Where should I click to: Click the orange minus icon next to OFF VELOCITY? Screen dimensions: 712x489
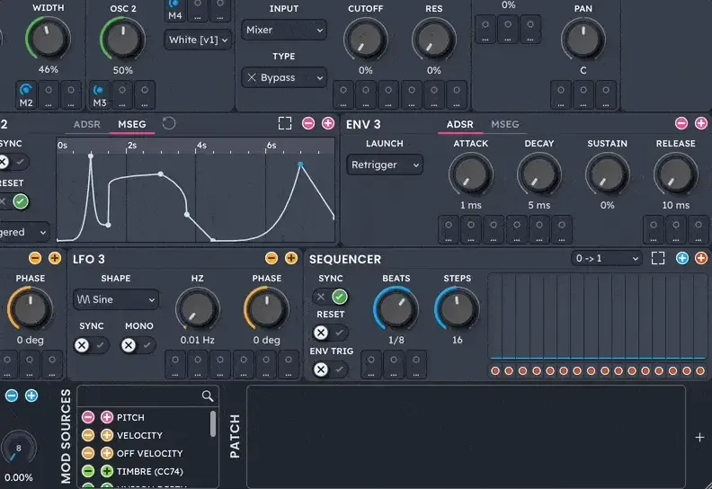(88, 453)
